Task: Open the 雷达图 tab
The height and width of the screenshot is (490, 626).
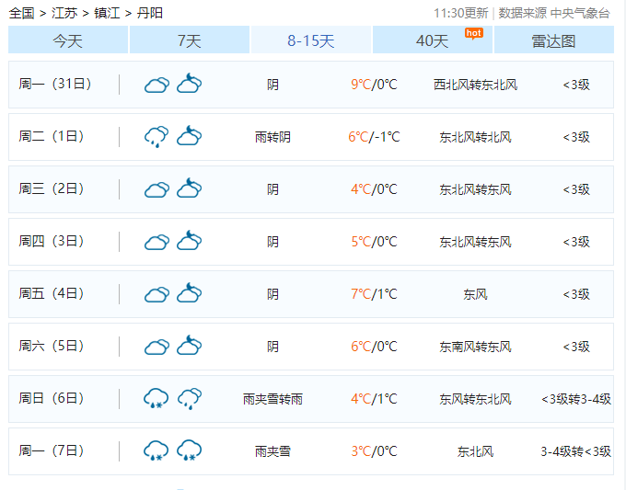Action: pos(554,40)
